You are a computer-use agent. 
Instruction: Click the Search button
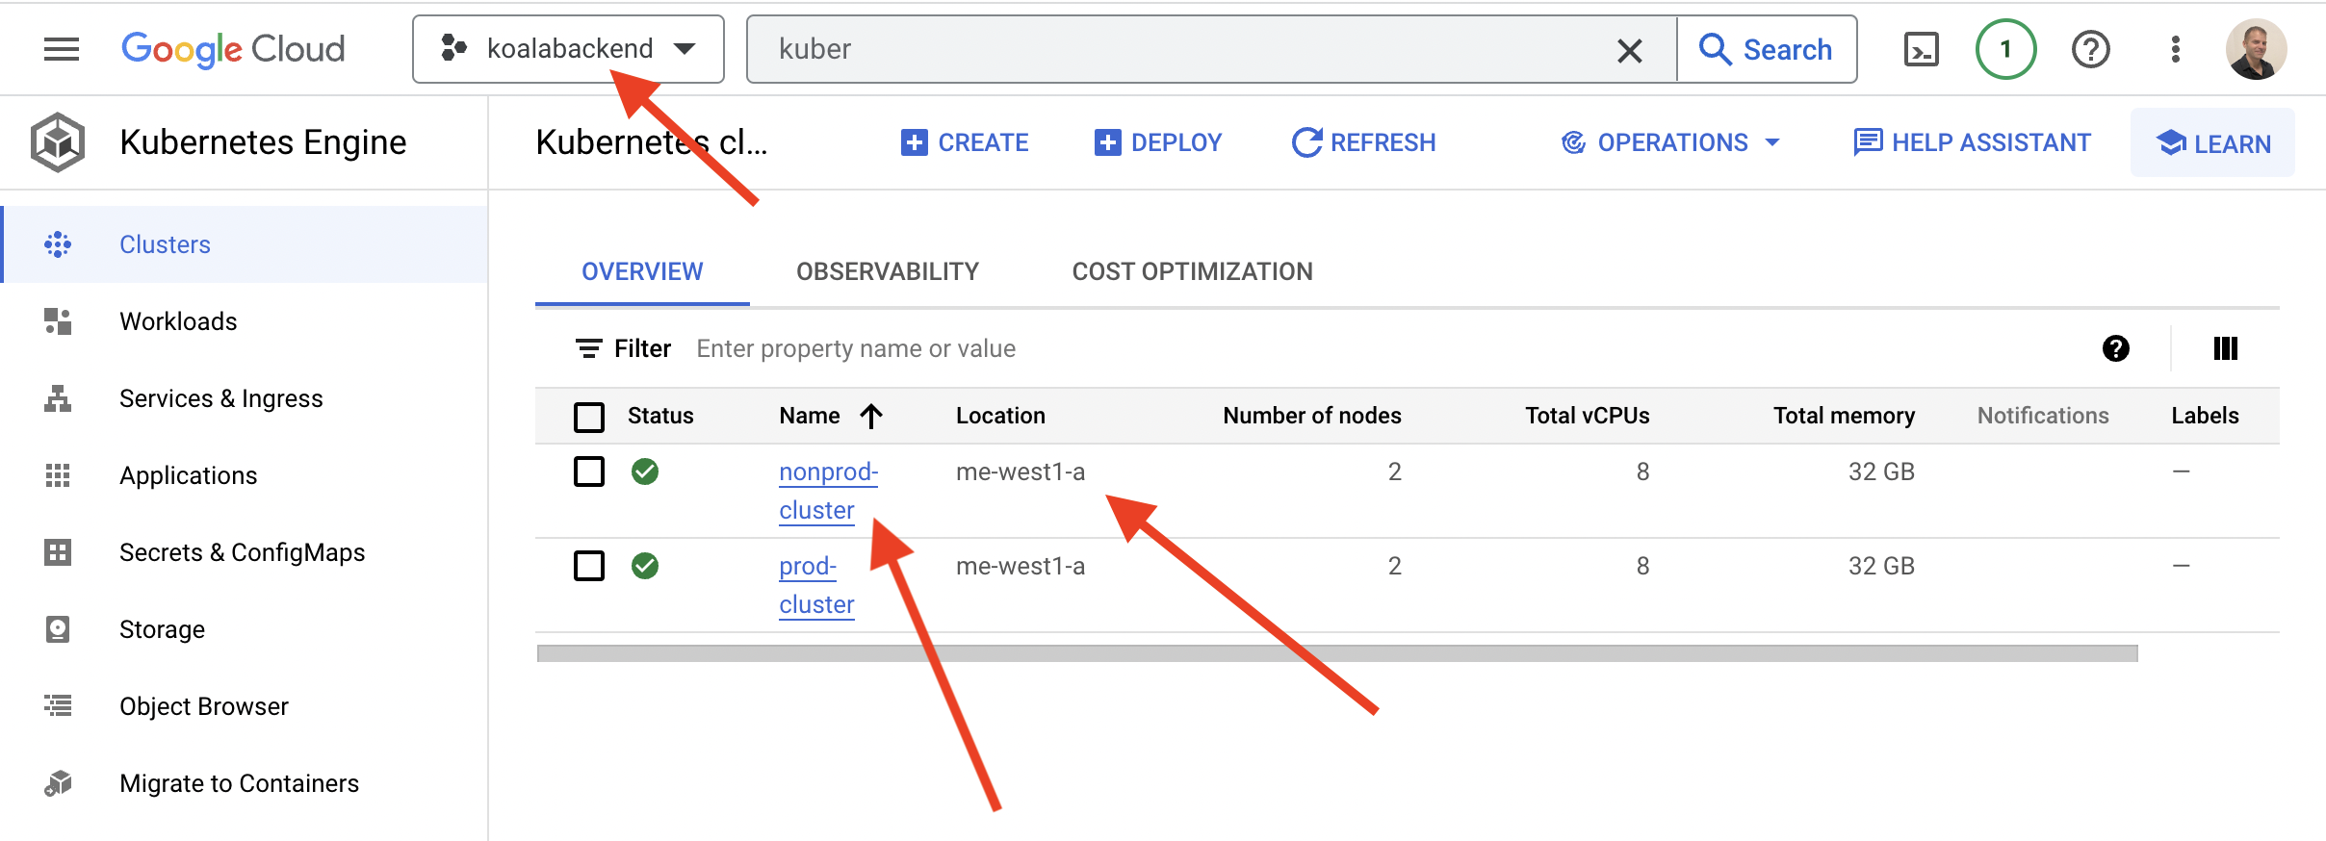pyautogui.click(x=1767, y=49)
